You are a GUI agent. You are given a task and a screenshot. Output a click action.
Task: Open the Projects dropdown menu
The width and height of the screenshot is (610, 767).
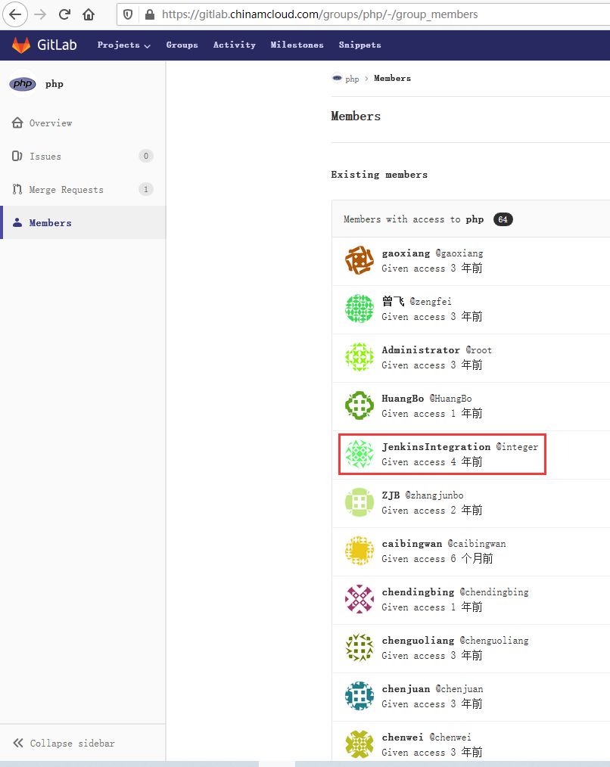click(x=124, y=45)
